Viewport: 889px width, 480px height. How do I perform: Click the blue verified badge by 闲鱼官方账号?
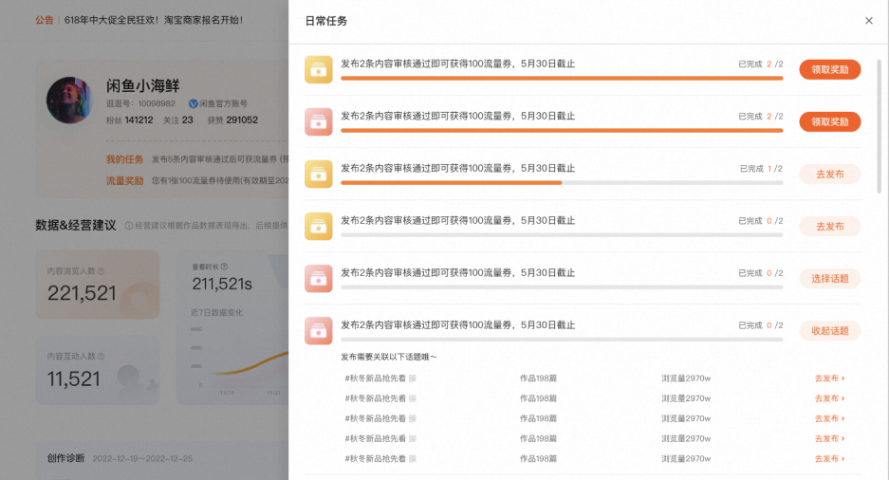click(x=193, y=103)
